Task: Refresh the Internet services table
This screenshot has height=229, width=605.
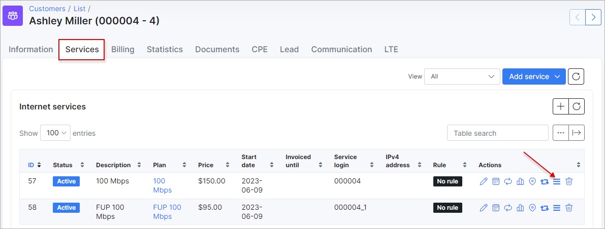Action: pos(577,106)
